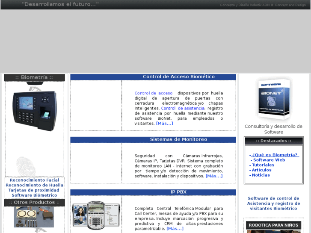
Task: Open the Reconocimiento Facial link
Action: (x=34, y=180)
